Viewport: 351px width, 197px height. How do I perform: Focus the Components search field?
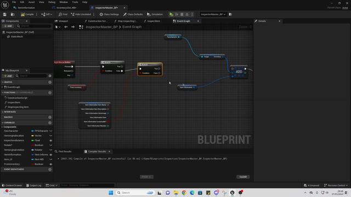[33, 26]
